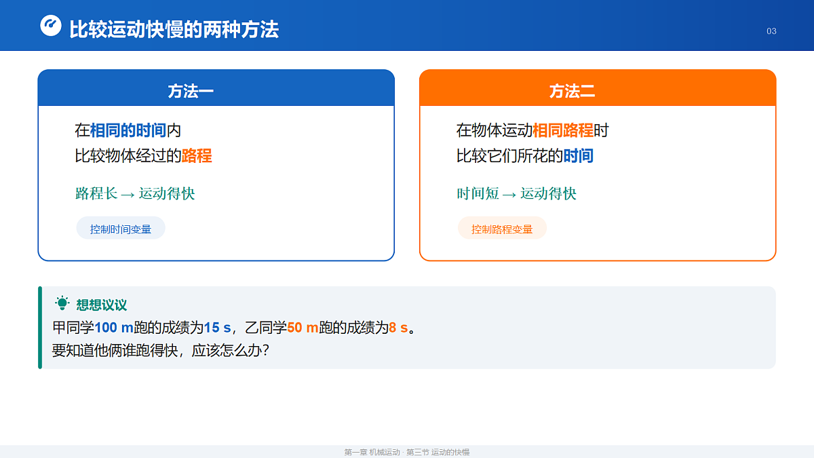Screen dimensions: 814x458
Task: Click the lightbulb icon beside 想想议议
Action: 62,304
